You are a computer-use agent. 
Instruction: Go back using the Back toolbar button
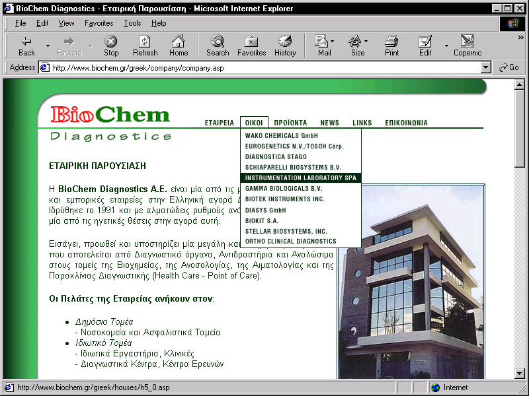point(26,46)
